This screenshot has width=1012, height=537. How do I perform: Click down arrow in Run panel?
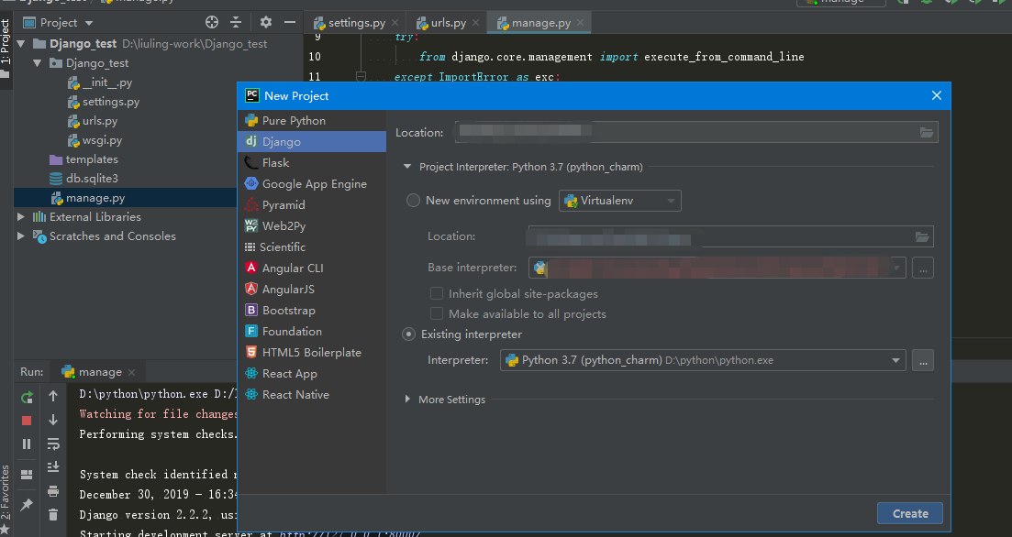tap(53, 420)
